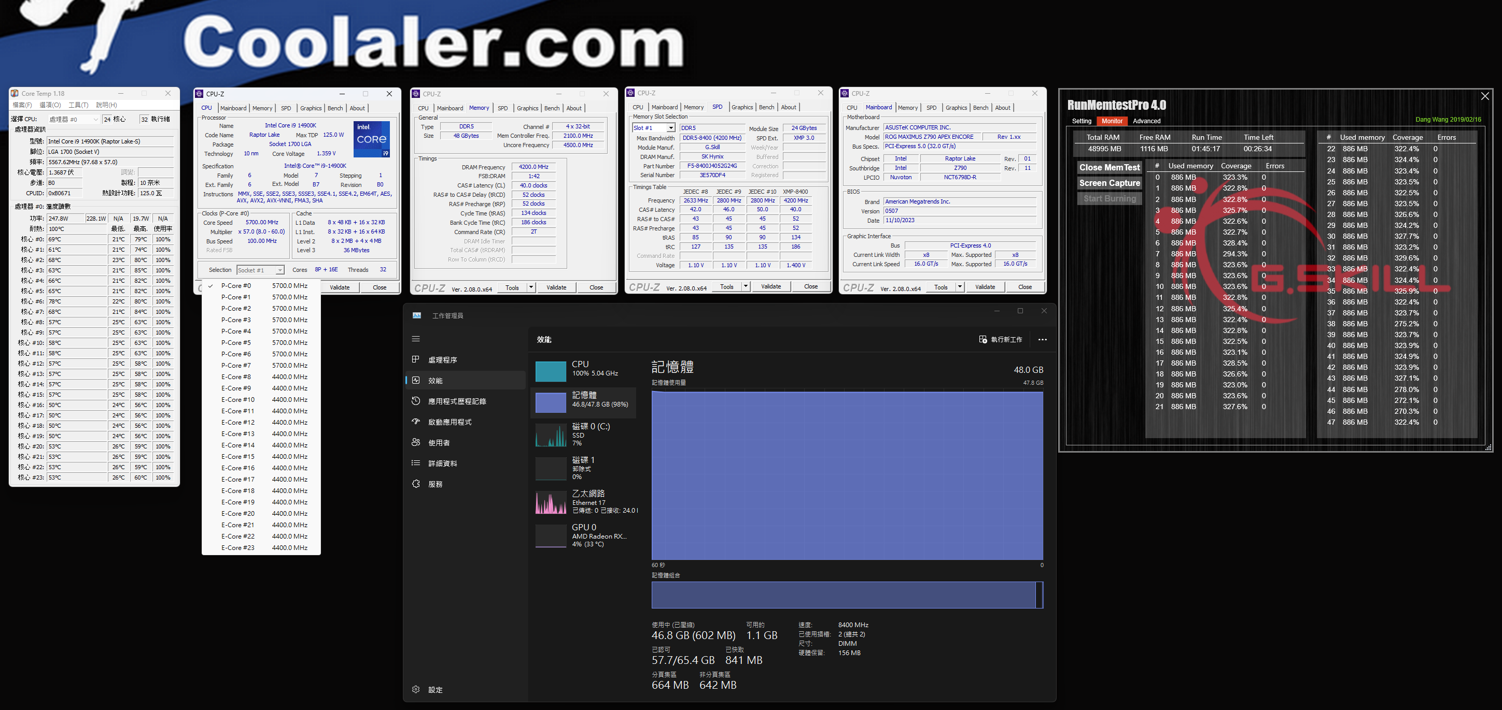Click the Run new task icon
1502x710 pixels.
pos(983,340)
